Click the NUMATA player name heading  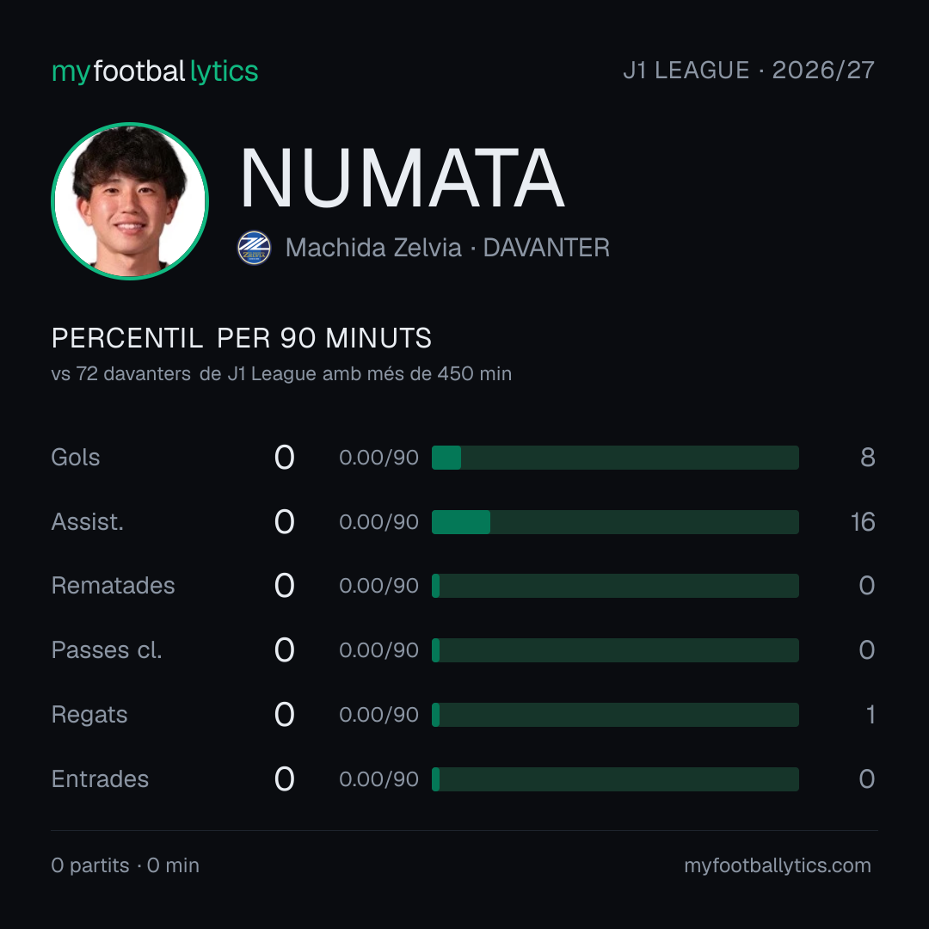click(403, 178)
